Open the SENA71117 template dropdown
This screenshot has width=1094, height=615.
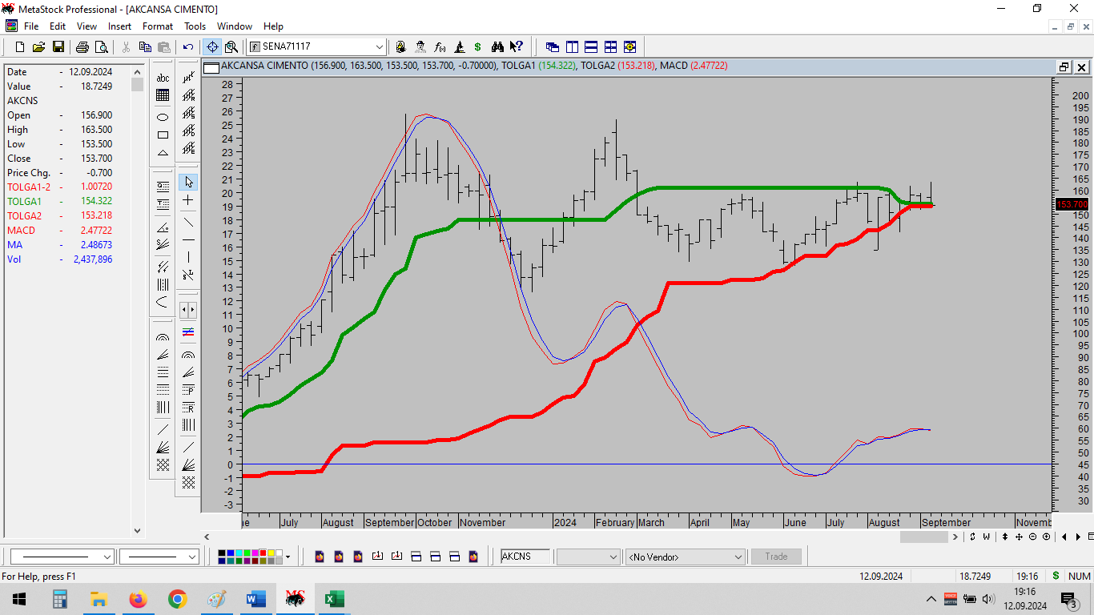click(x=380, y=47)
